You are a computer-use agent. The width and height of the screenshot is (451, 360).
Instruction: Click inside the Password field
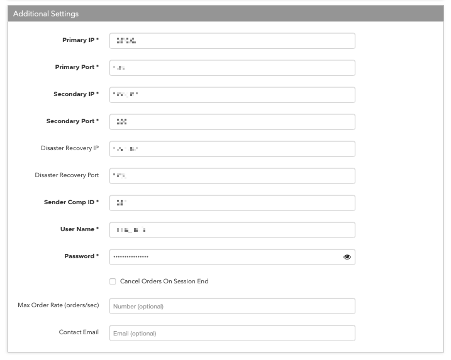click(x=226, y=257)
